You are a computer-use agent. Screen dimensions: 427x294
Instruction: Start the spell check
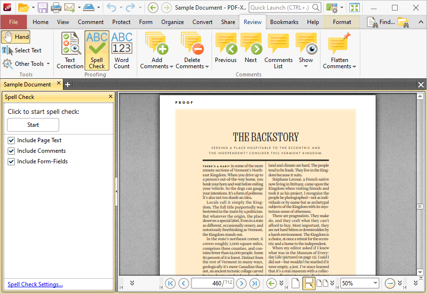click(33, 125)
